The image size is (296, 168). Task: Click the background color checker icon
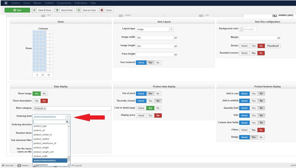pos(242,29)
